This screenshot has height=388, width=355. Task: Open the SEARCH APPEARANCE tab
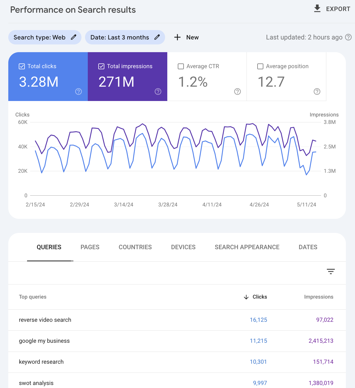247,247
